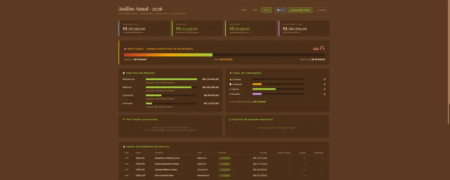Click the Pipeline Total card
The image size is (450, 180).
click(x=144, y=28)
